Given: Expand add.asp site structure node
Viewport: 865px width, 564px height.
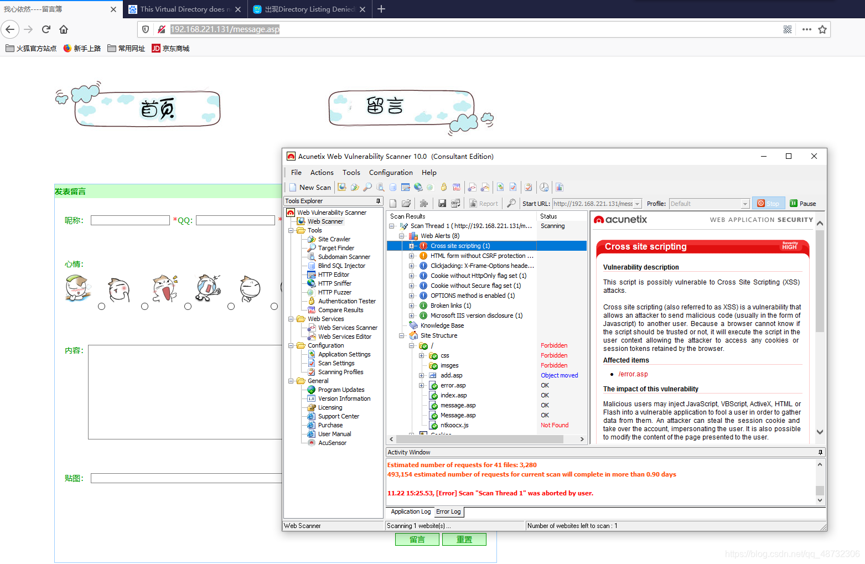Looking at the screenshot, I should (x=421, y=375).
